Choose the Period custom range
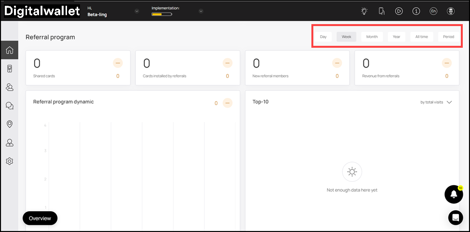The image size is (470, 232). coord(448,37)
